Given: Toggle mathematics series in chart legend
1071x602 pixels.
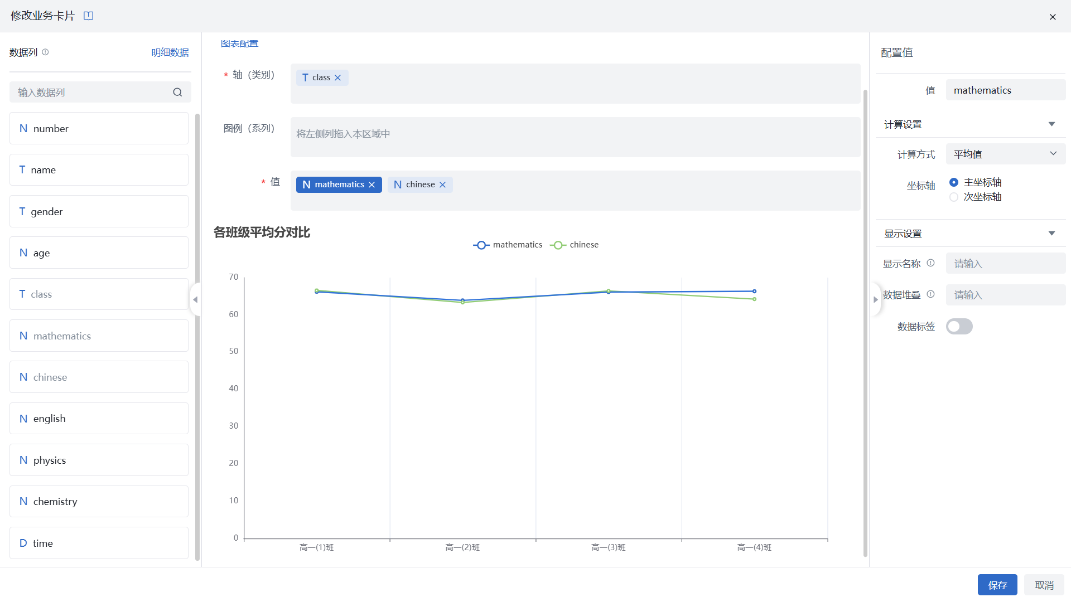Looking at the screenshot, I should (x=508, y=245).
